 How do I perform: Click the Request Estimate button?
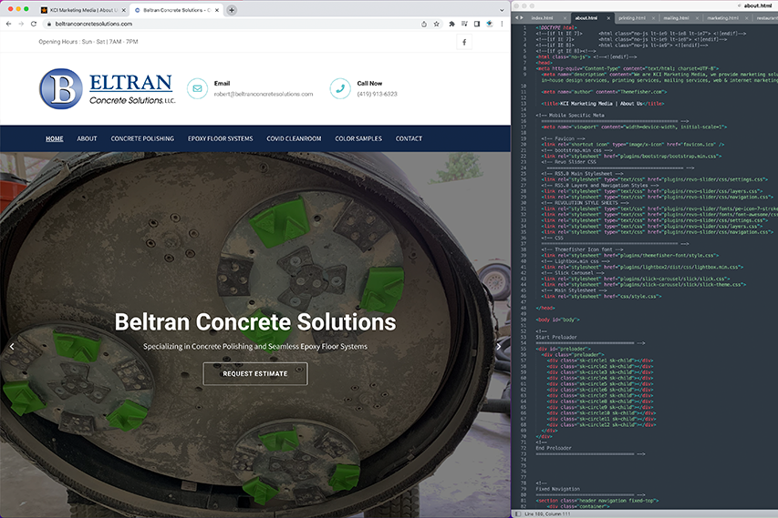(255, 373)
